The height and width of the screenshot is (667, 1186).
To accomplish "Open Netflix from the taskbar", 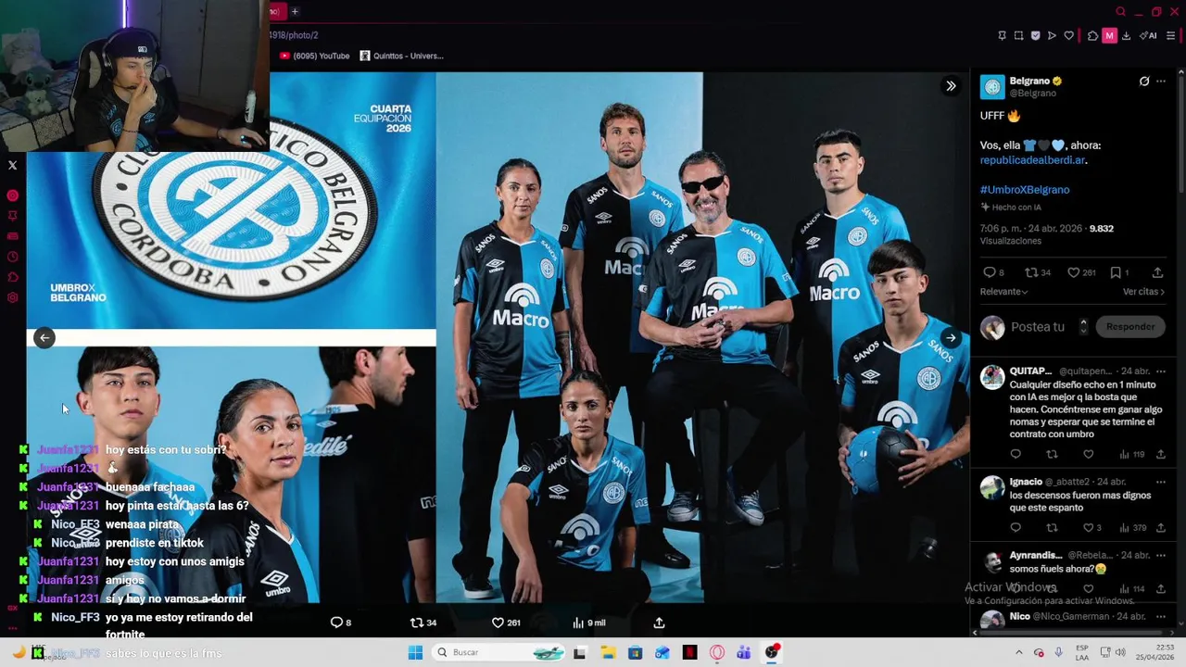I will tap(689, 652).
